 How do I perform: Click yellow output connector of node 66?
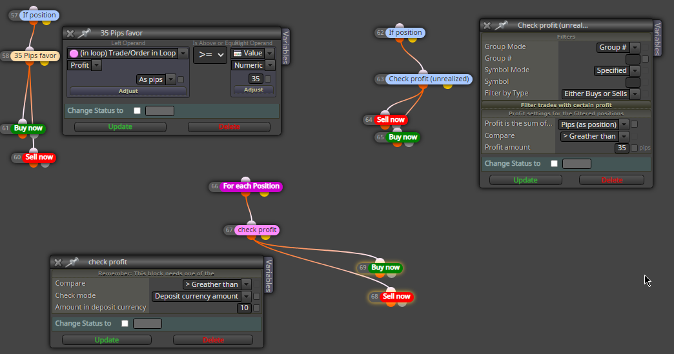coord(264,193)
